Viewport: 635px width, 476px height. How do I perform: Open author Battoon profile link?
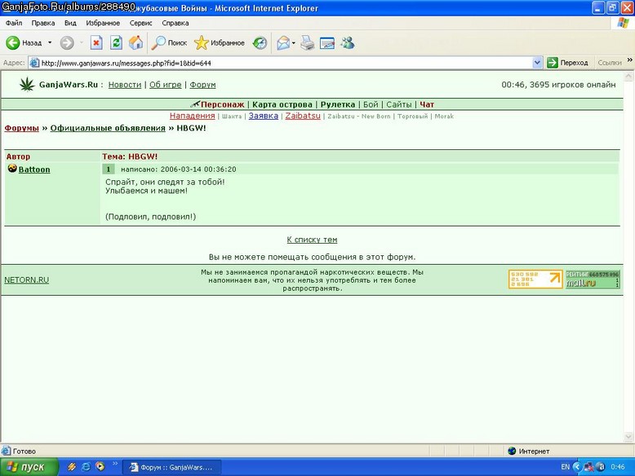click(34, 170)
